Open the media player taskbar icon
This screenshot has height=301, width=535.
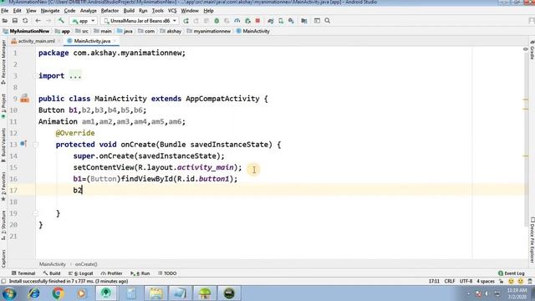pyautogui.click(x=82, y=293)
